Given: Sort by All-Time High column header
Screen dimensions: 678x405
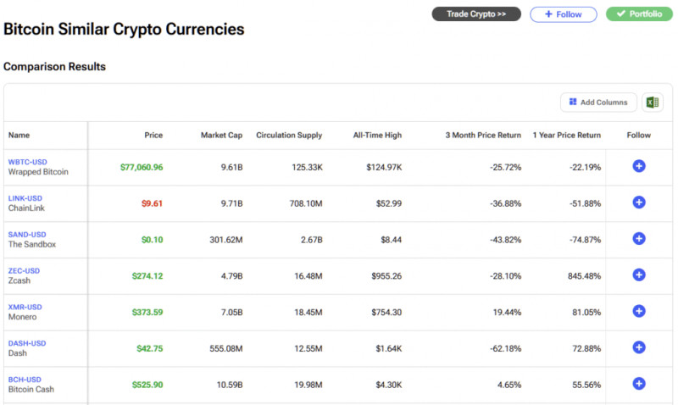Looking at the screenshot, I should coord(377,136).
